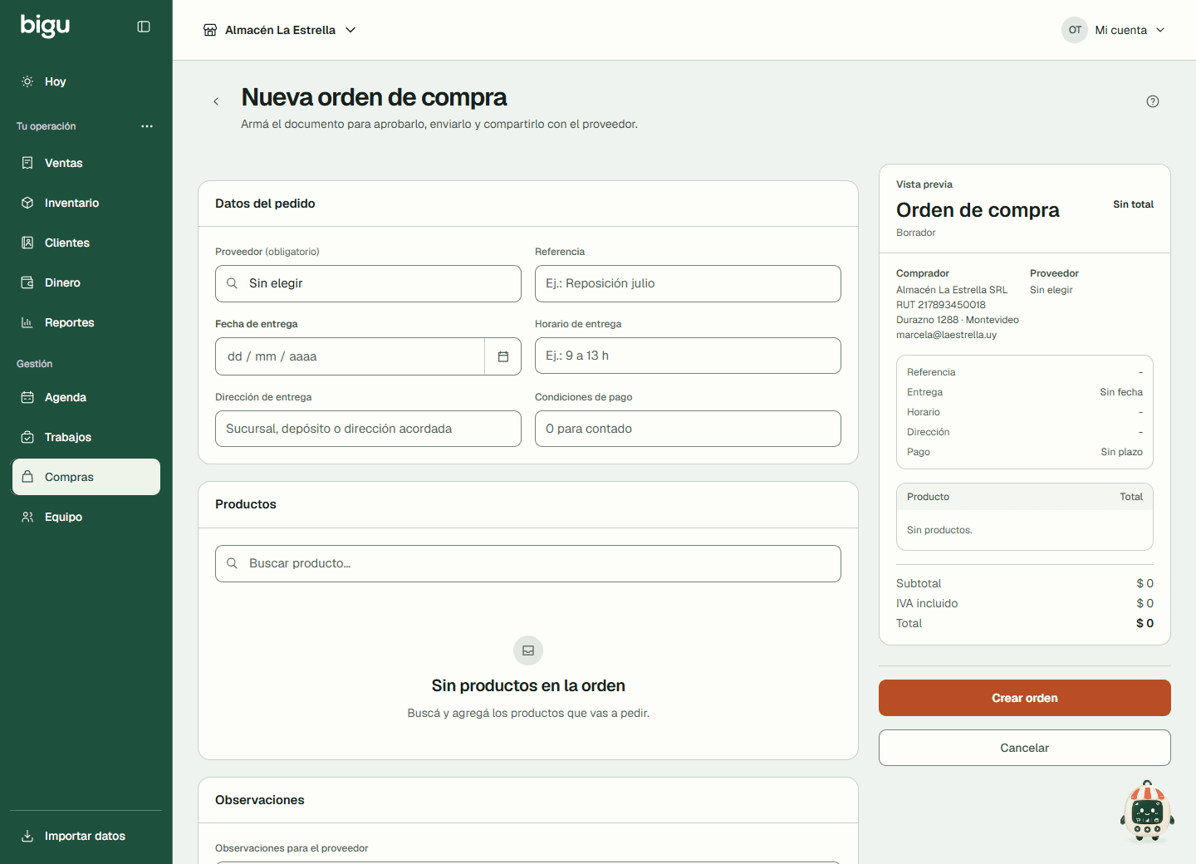
Task: Click the Dirección de entrega field
Action: [x=368, y=429]
